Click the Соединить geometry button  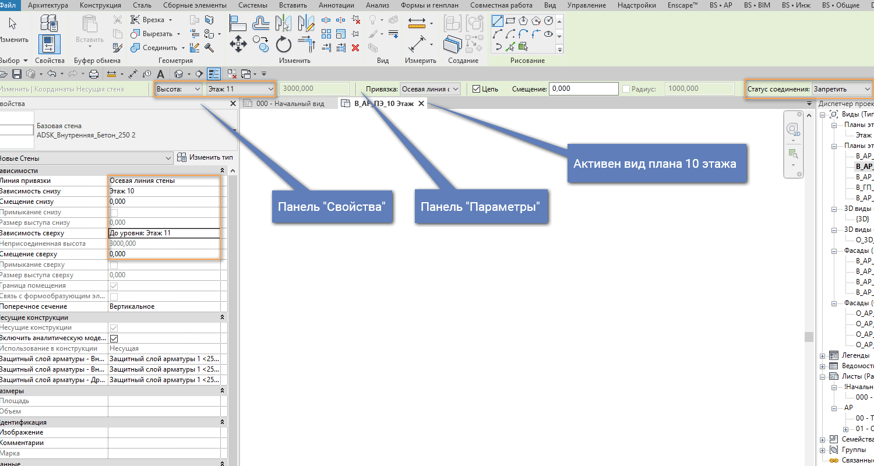157,48
